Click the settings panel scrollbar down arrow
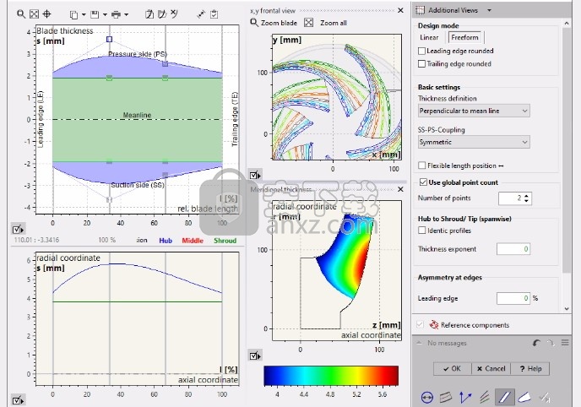The width and height of the screenshot is (581, 407). pyautogui.click(x=567, y=308)
